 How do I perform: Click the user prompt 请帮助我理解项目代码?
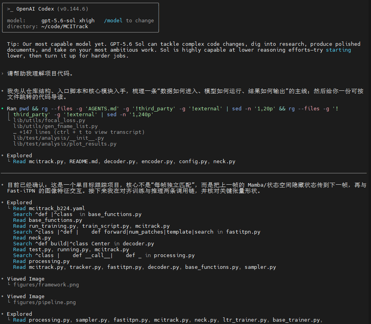click(40, 74)
